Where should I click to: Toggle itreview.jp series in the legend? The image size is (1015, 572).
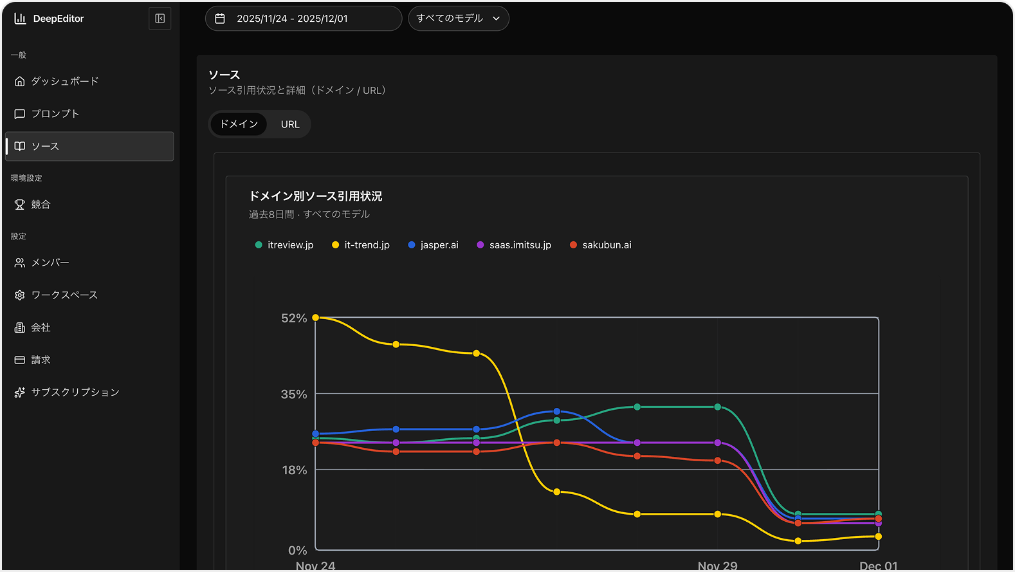(x=284, y=245)
